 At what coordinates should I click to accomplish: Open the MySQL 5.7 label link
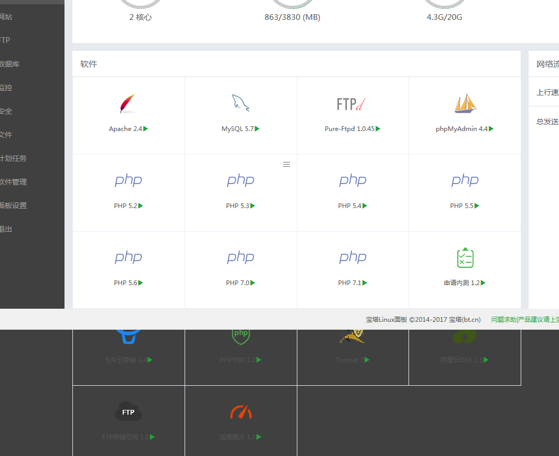pyautogui.click(x=238, y=128)
